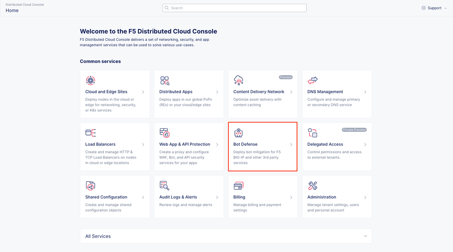
Task: Click the Delegated Access icon
Action: 312,133
